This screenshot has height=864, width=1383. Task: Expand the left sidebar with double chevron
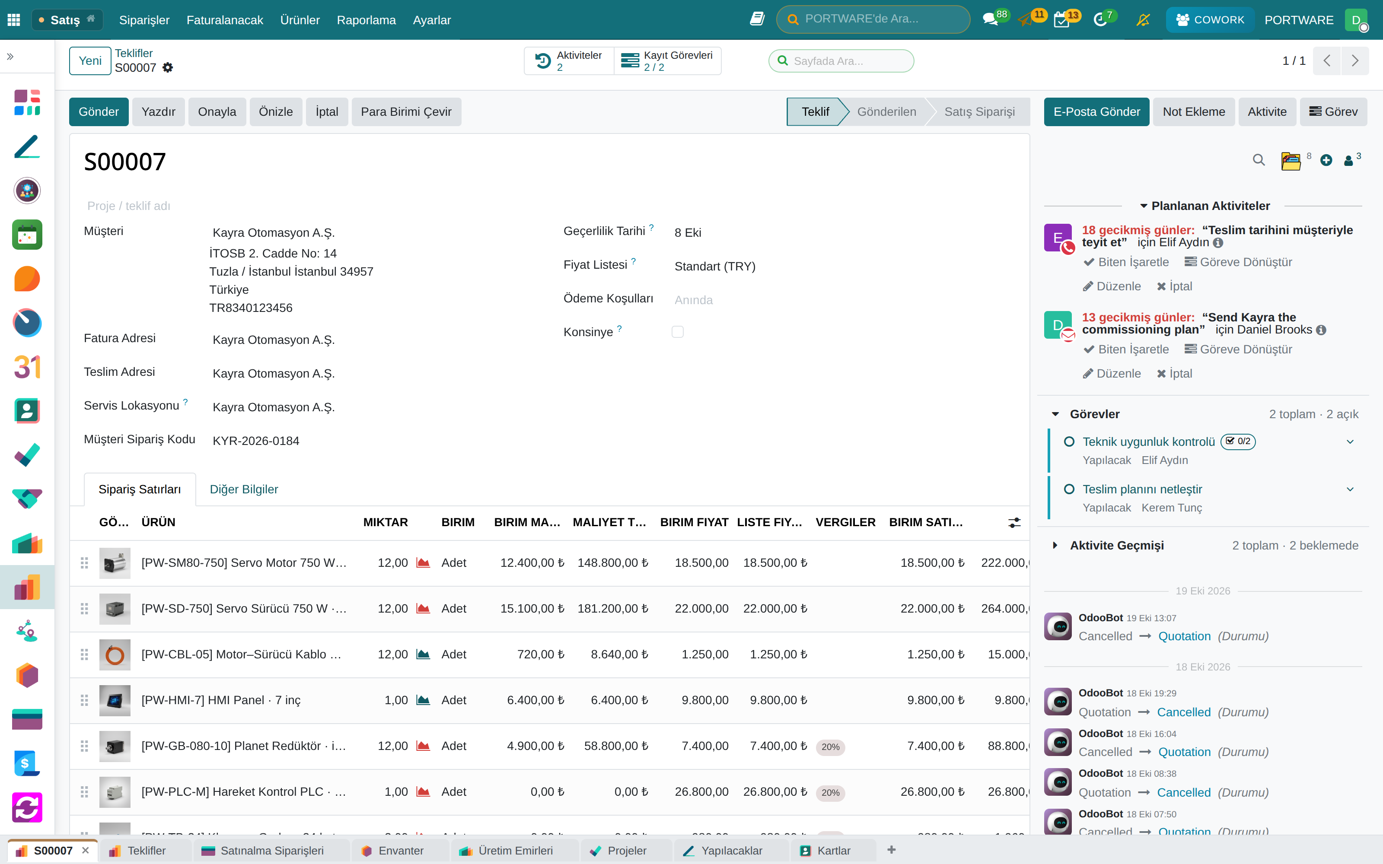pos(10,57)
